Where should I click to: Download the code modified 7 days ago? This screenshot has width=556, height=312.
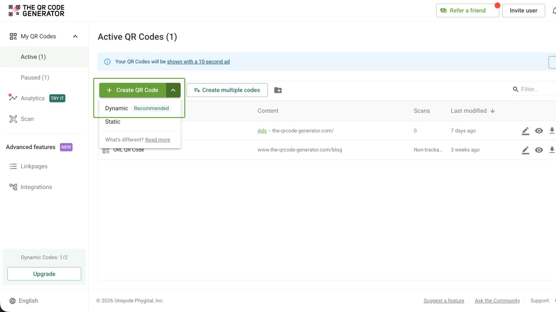(x=552, y=131)
